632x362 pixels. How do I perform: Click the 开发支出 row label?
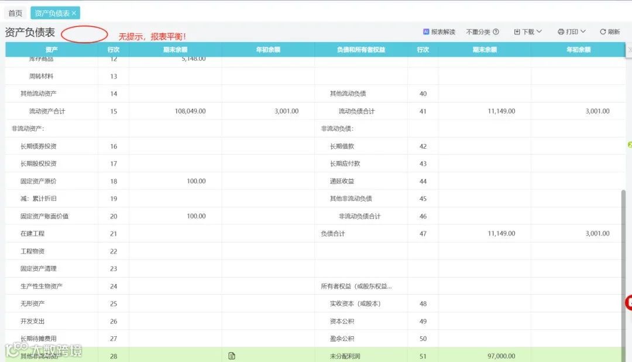[x=32, y=321]
